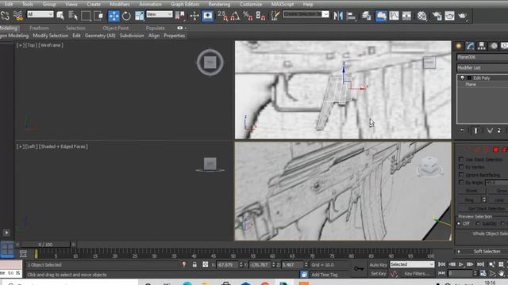
Task: Click the 0 / 100 time slider
Action: [45, 245]
